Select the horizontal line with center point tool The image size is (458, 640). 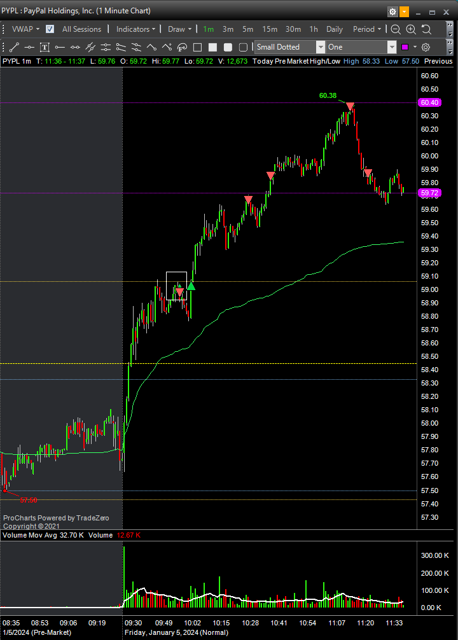(x=29, y=47)
